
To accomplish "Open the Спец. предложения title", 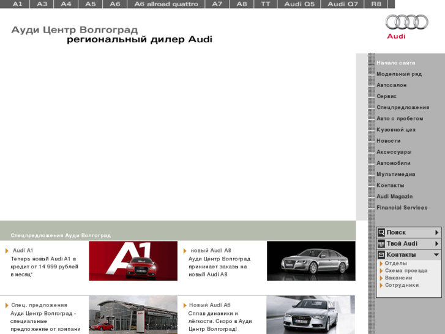I will tap(39, 305).
